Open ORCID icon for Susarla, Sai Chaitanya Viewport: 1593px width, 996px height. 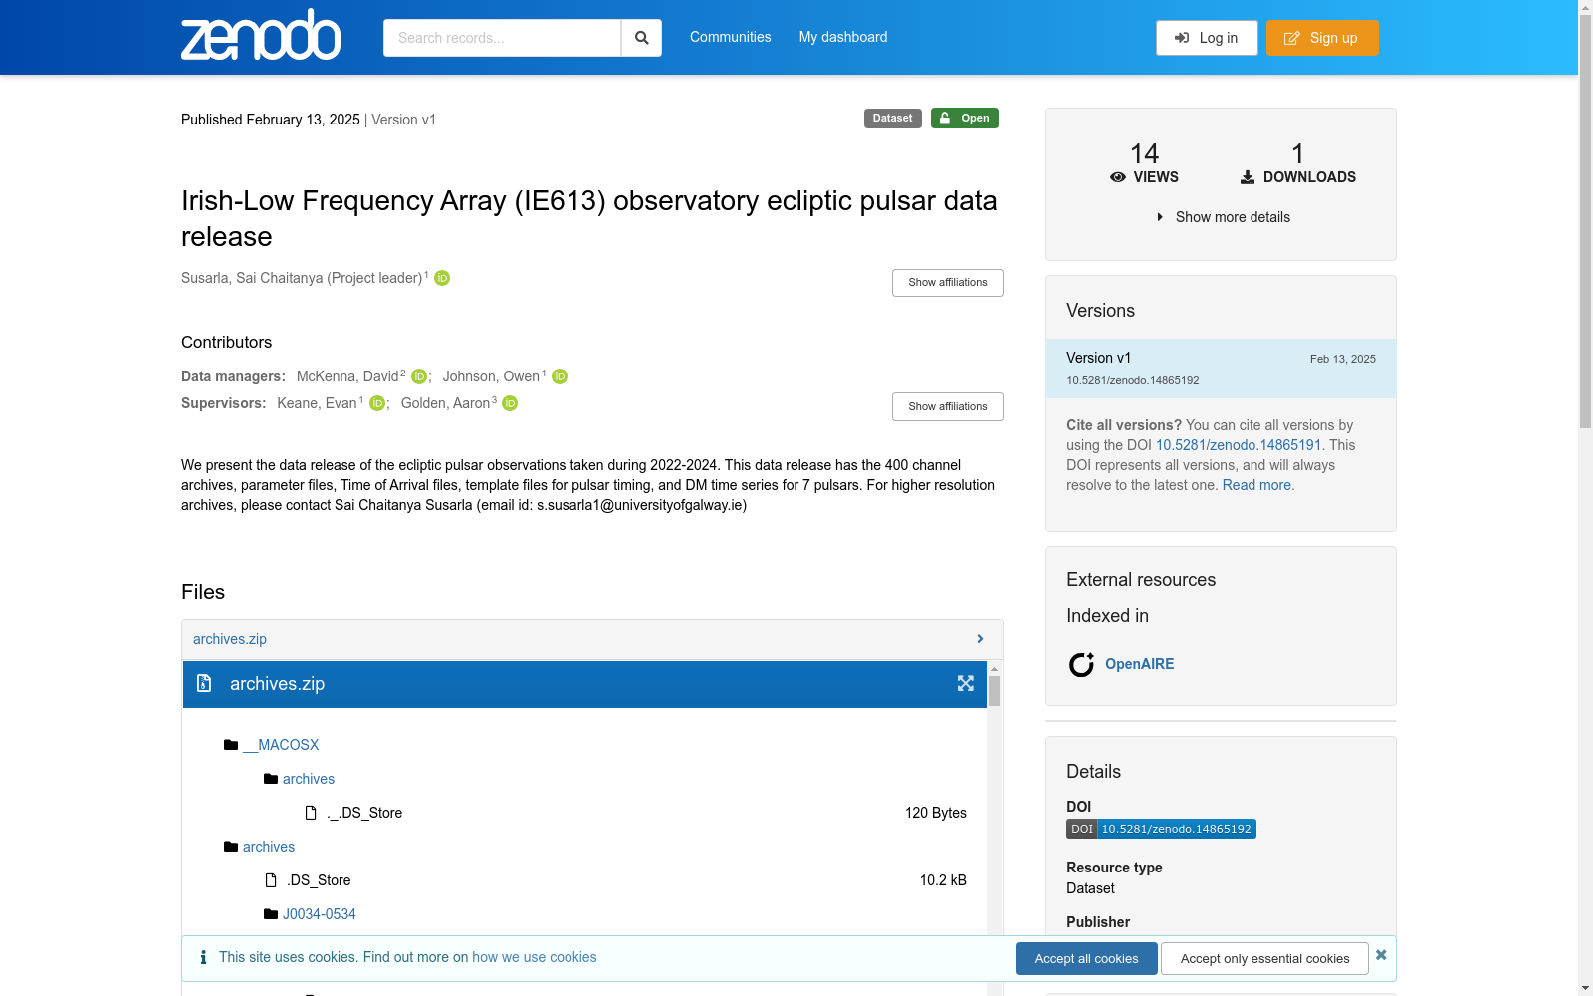[442, 278]
